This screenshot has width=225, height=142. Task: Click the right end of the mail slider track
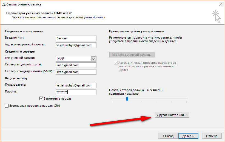(186, 98)
